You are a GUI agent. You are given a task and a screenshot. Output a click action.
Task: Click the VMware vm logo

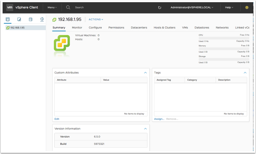click(x=10, y=7)
